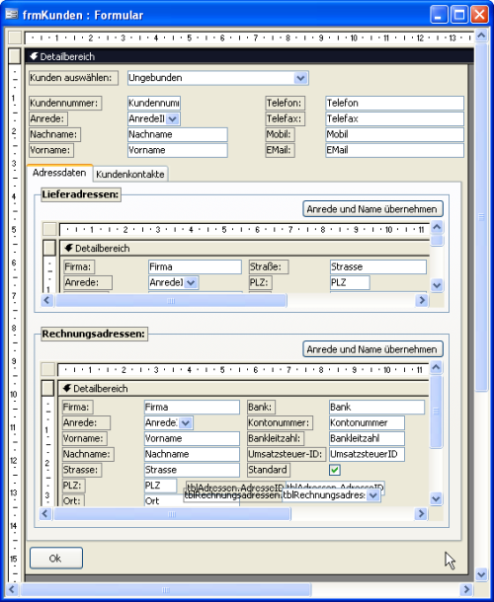The height and width of the screenshot is (602, 494).
Task: Select the Kontonummer label
Action: click(280, 422)
